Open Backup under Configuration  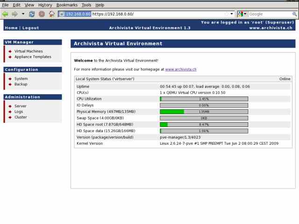point(21,84)
